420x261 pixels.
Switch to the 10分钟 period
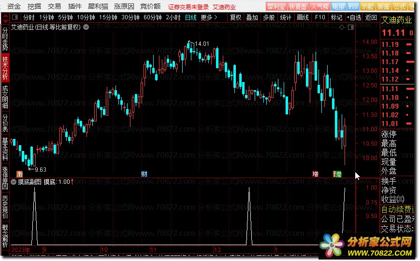pos(86,18)
